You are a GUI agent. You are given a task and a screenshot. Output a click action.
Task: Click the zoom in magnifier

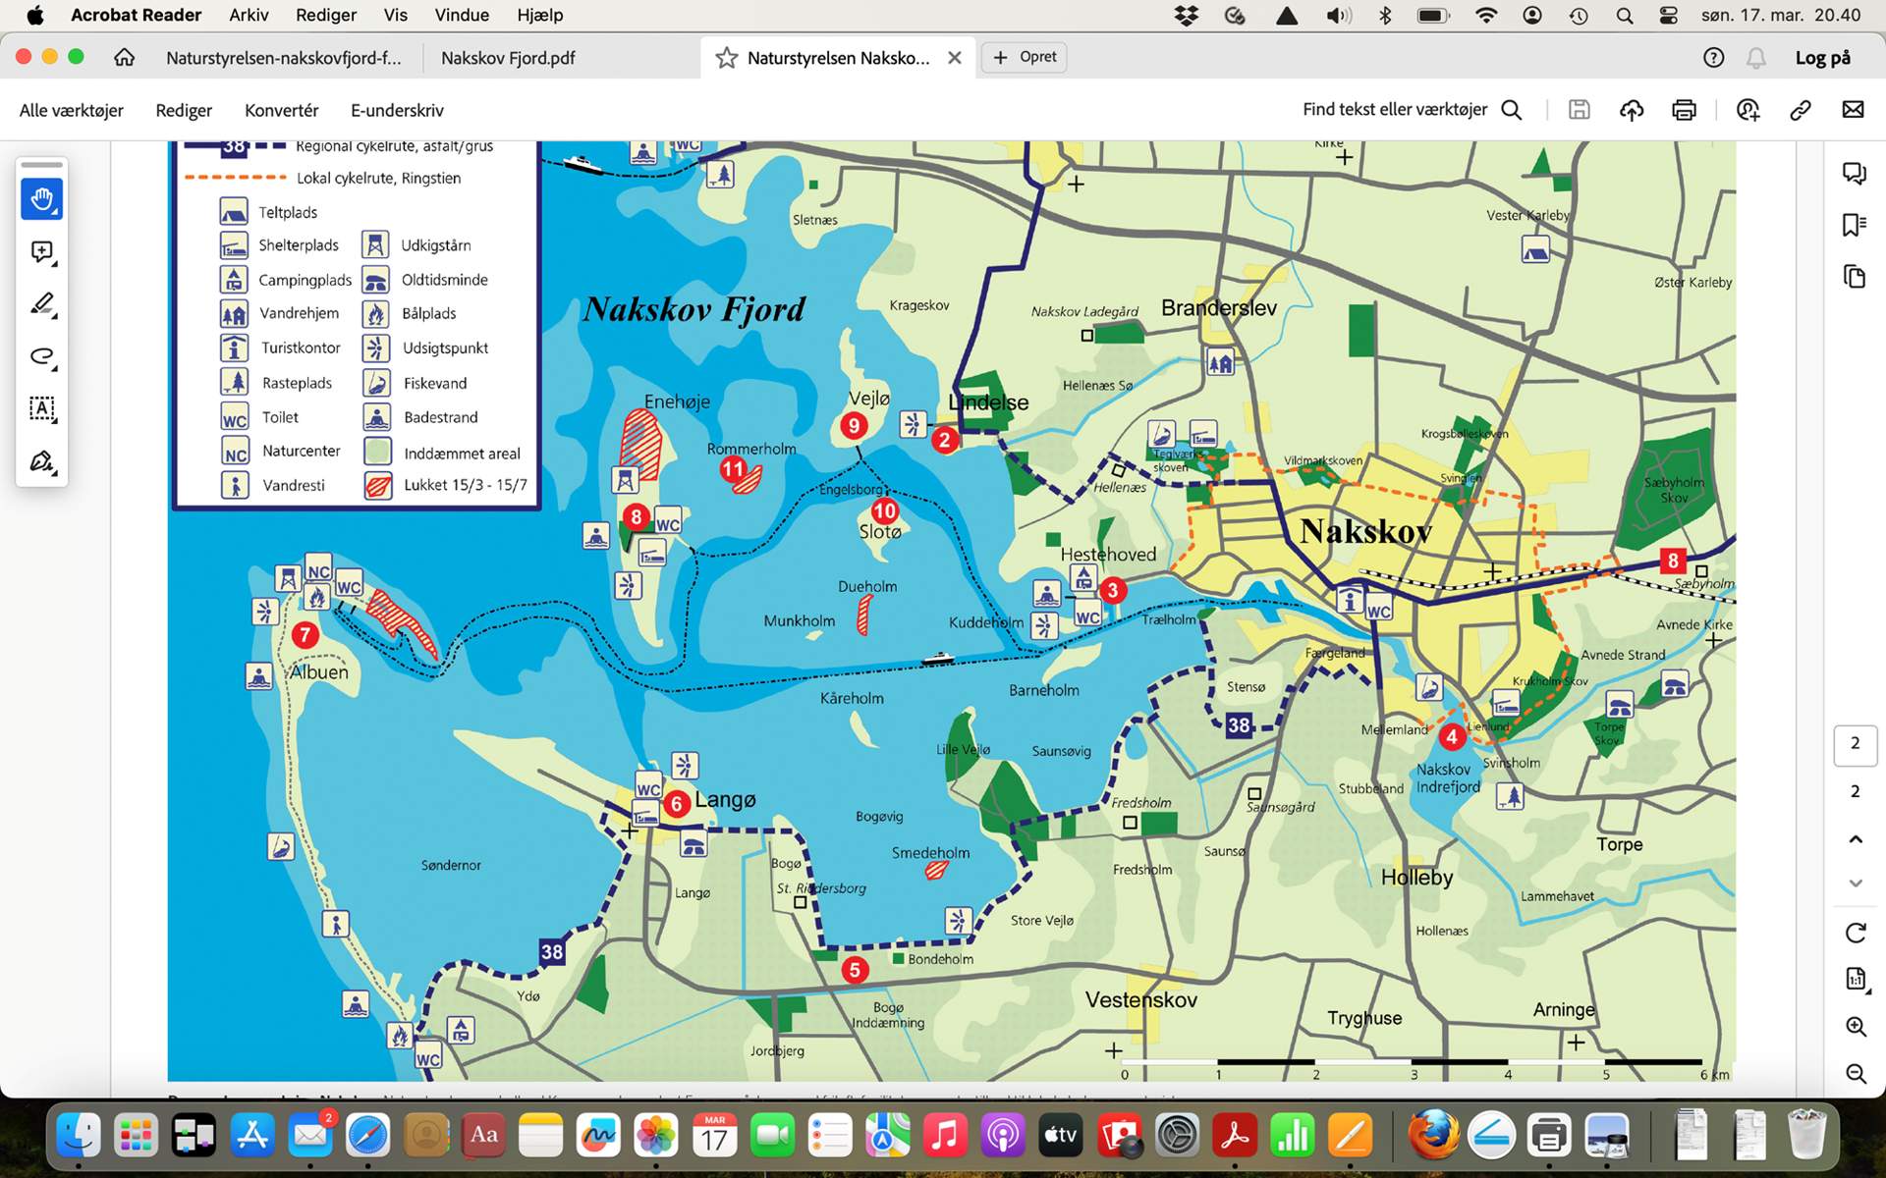point(1855,1026)
